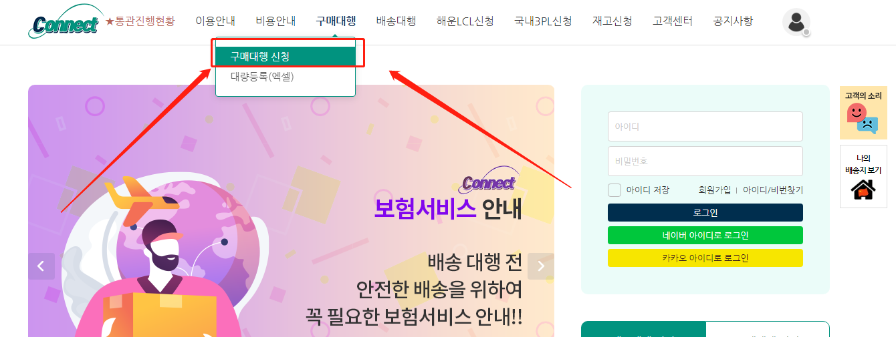Viewport: 896px width, 337px height.
Task: Open ★통관진행현황 menu link
Action: (x=140, y=21)
